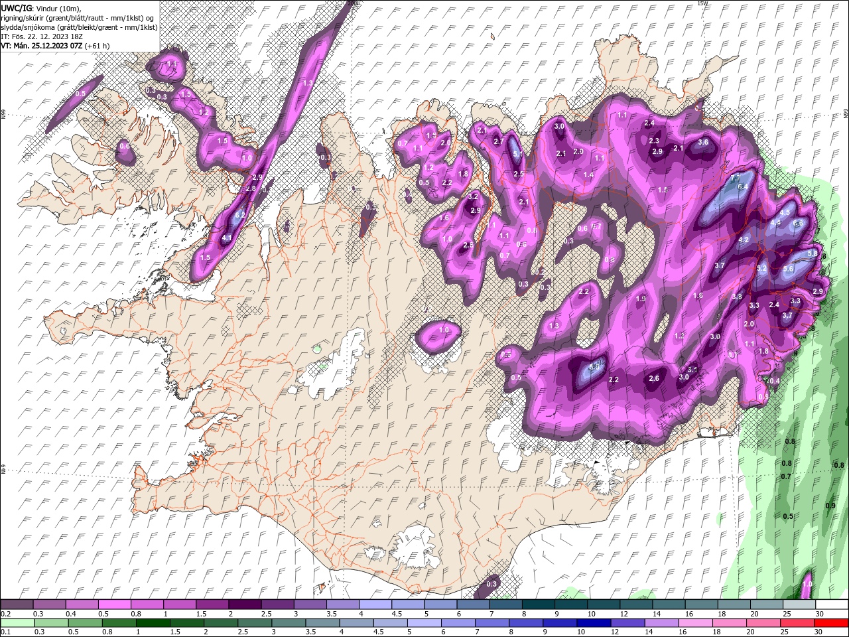Screen dimensions: 849x637
Task: Click the bright pink swatch between 0.5 and 0.8
Action: tap(115, 604)
